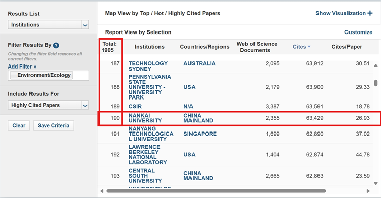381x198 pixels.
Task: Click the horizontal scroll right arrow
Action: click(x=368, y=191)
